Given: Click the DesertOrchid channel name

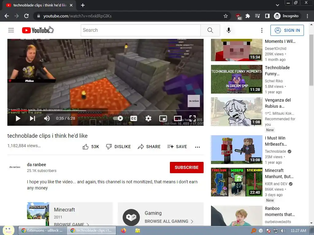Looking at the screenshot, I should [276, 49].
